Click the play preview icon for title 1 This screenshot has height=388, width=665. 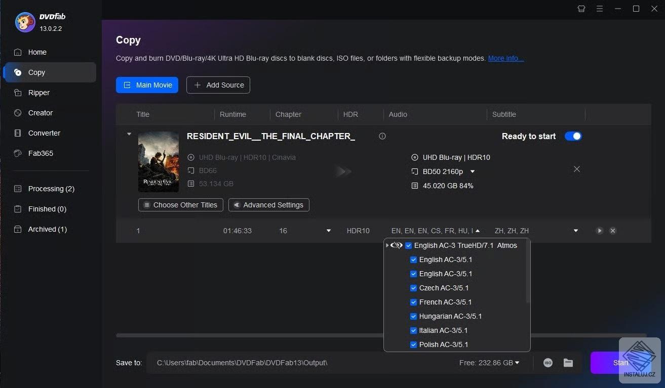pyautogui.click(x=600, y=231)
